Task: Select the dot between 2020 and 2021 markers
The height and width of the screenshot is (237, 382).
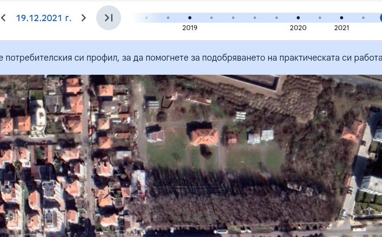Action: tap(320, 18)
